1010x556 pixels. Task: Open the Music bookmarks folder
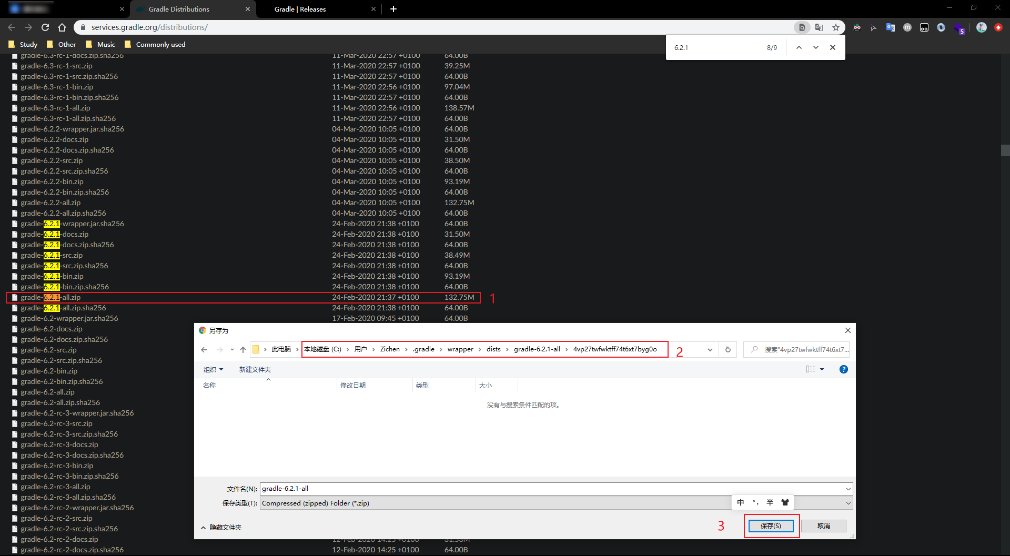pyautogui.click(x=100, y=44)
